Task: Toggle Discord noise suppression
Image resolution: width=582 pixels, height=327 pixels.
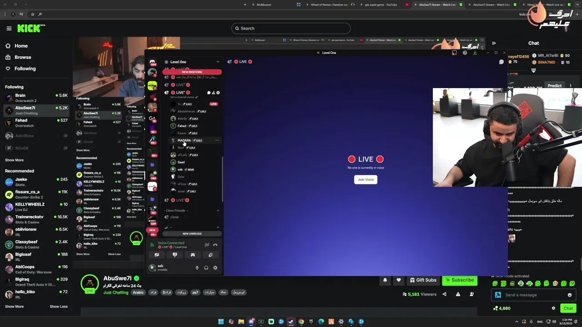Action: pyautogui.click(x=207, y=245)
